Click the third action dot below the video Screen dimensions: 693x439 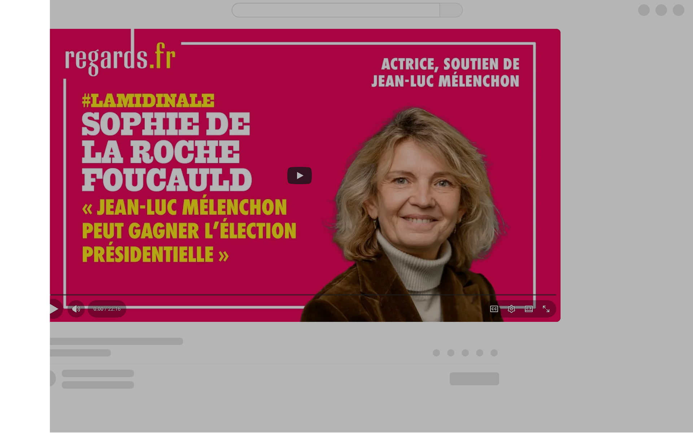465,353
